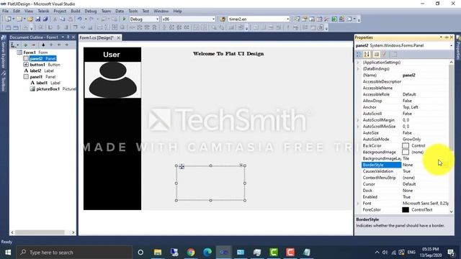Click the ForeColor black color swatch

click(406, 209)
